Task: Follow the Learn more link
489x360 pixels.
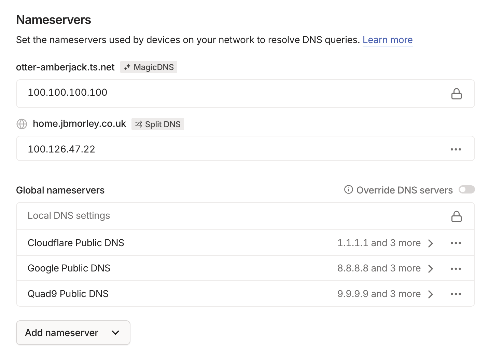Action: point(387,40)
